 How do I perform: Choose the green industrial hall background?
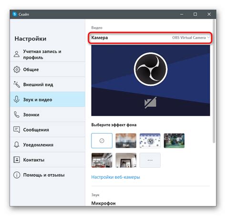pos(174,141)
